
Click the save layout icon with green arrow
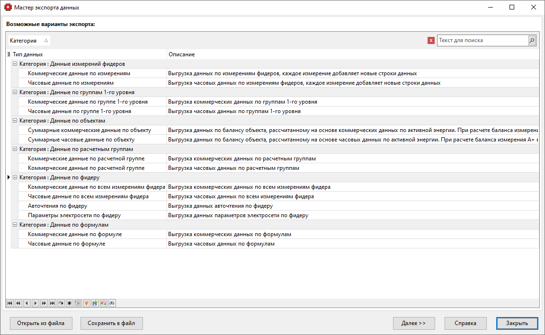pyautogui.click(x=95, y=303)
